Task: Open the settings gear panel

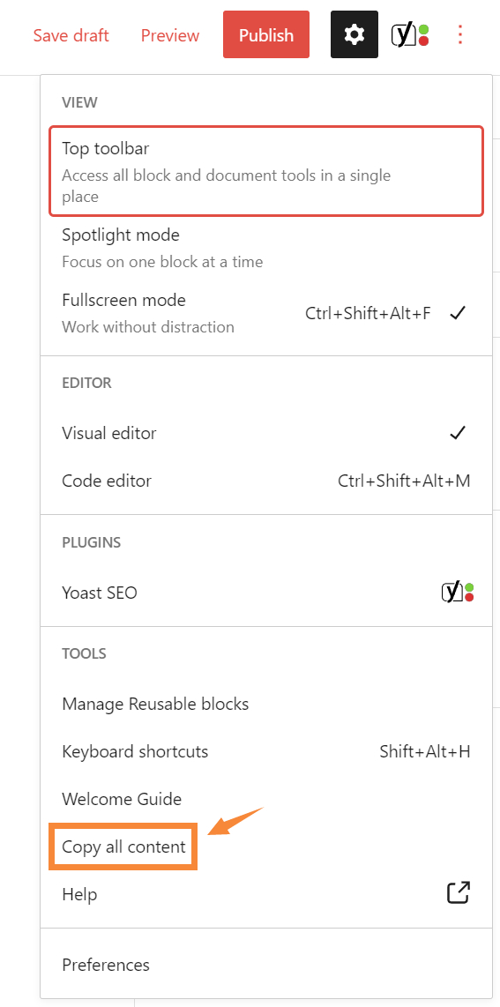Action: (354, 34)
